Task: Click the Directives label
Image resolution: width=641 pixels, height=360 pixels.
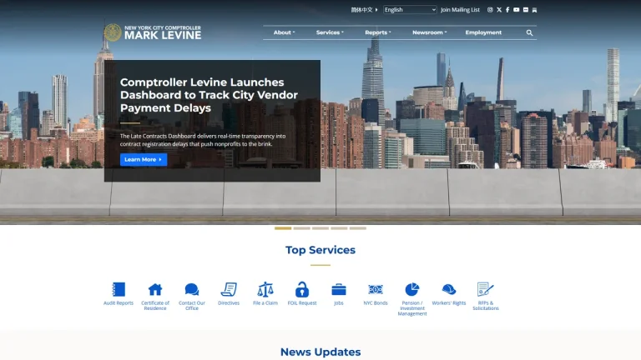Action: pyautogui.click(x=229, y=303)
